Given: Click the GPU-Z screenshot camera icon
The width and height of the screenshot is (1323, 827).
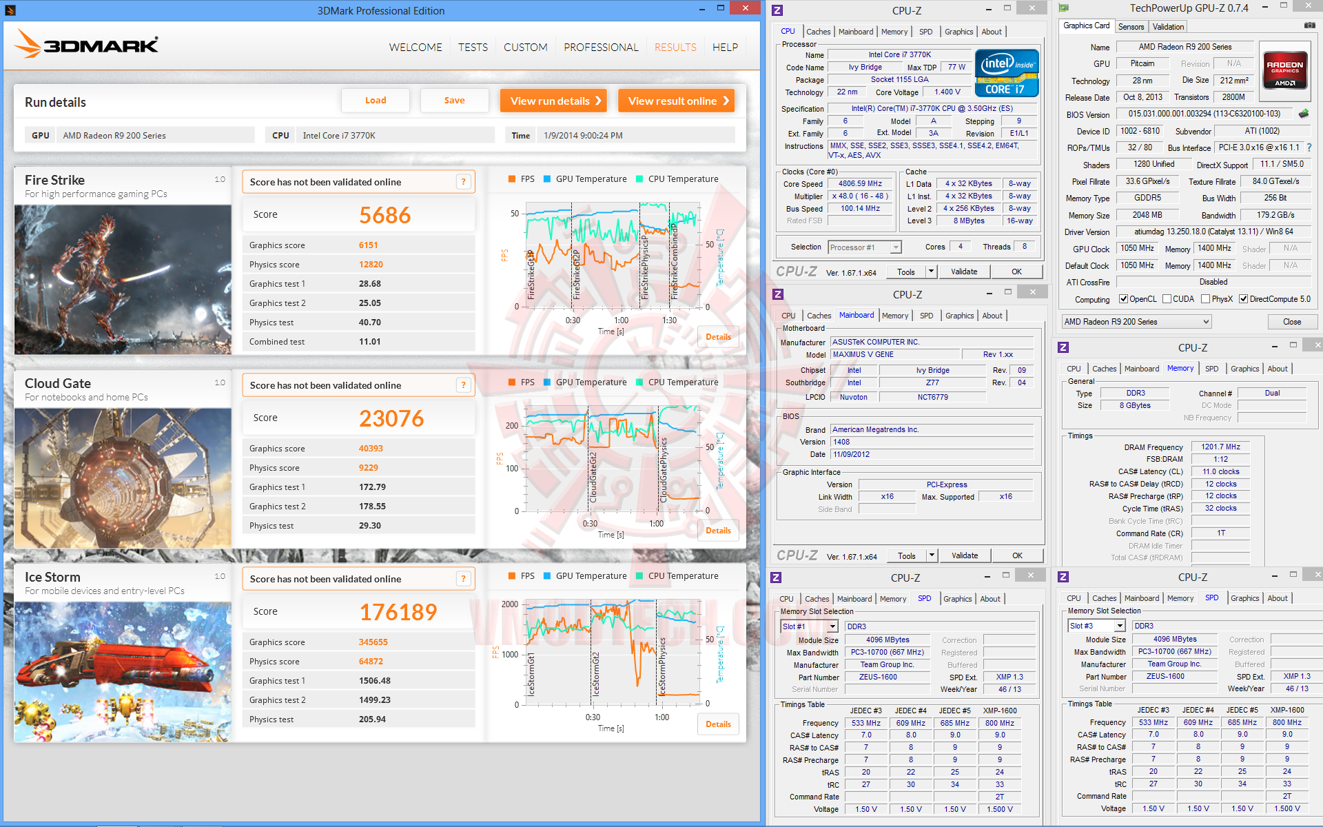Looking at the screenshot, I should (1309, 25).
